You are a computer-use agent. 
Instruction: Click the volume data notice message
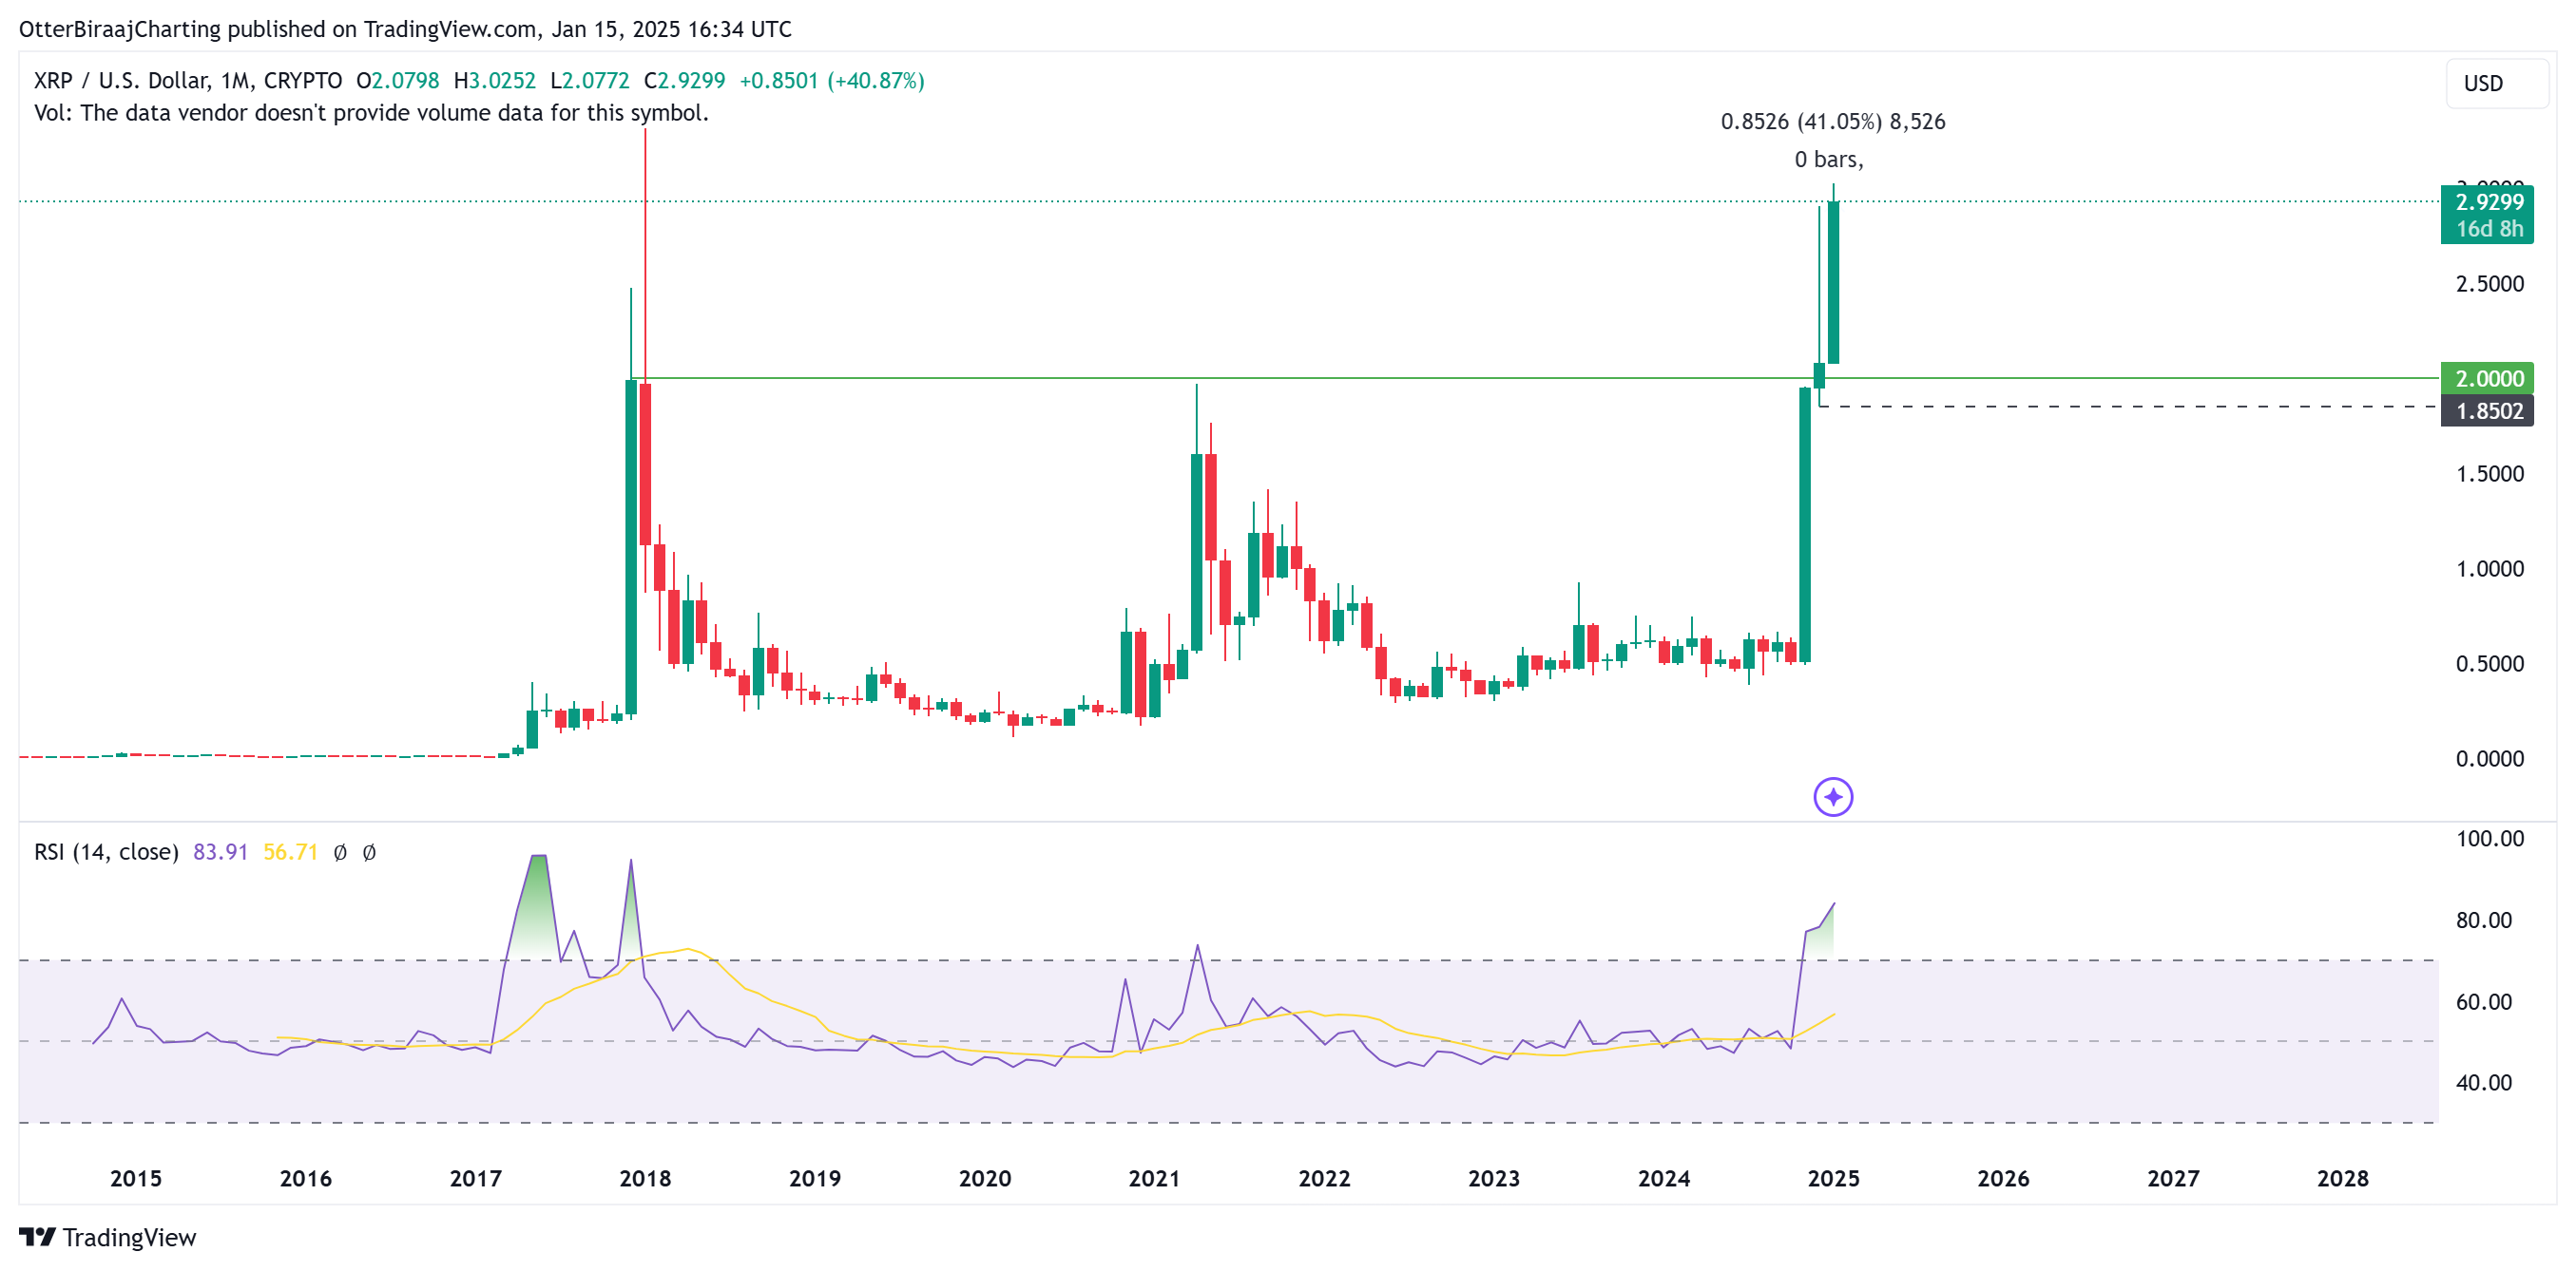point(370,113)
